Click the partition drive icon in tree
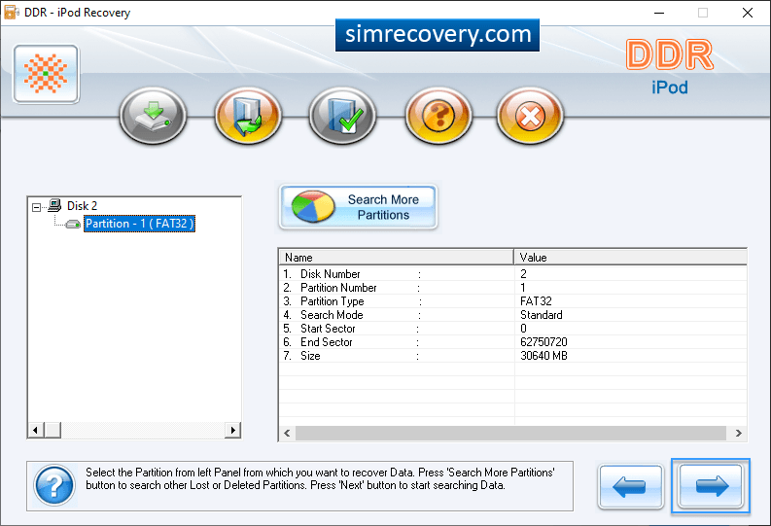 (x=73, y=225)
